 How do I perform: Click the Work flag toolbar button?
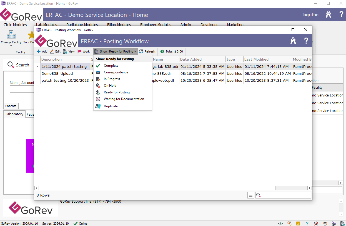click(84, 51)
